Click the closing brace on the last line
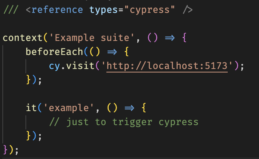Screen dimensions: 259x159 (x=5, y=150)
